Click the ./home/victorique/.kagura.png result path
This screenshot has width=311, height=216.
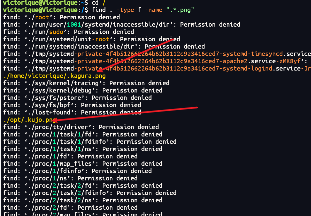click(54, 76)
